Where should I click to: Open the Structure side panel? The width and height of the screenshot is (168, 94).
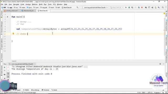(x=2, y=57)
